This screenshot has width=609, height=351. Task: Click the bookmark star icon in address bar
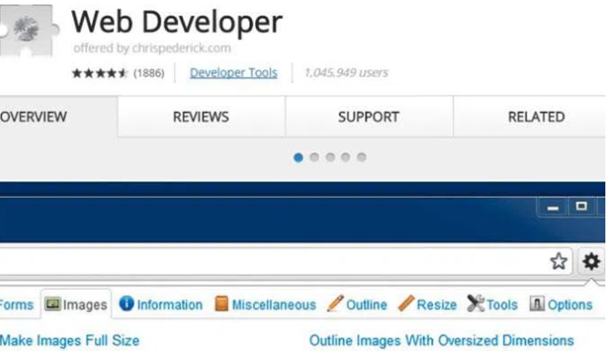(559, 261)
